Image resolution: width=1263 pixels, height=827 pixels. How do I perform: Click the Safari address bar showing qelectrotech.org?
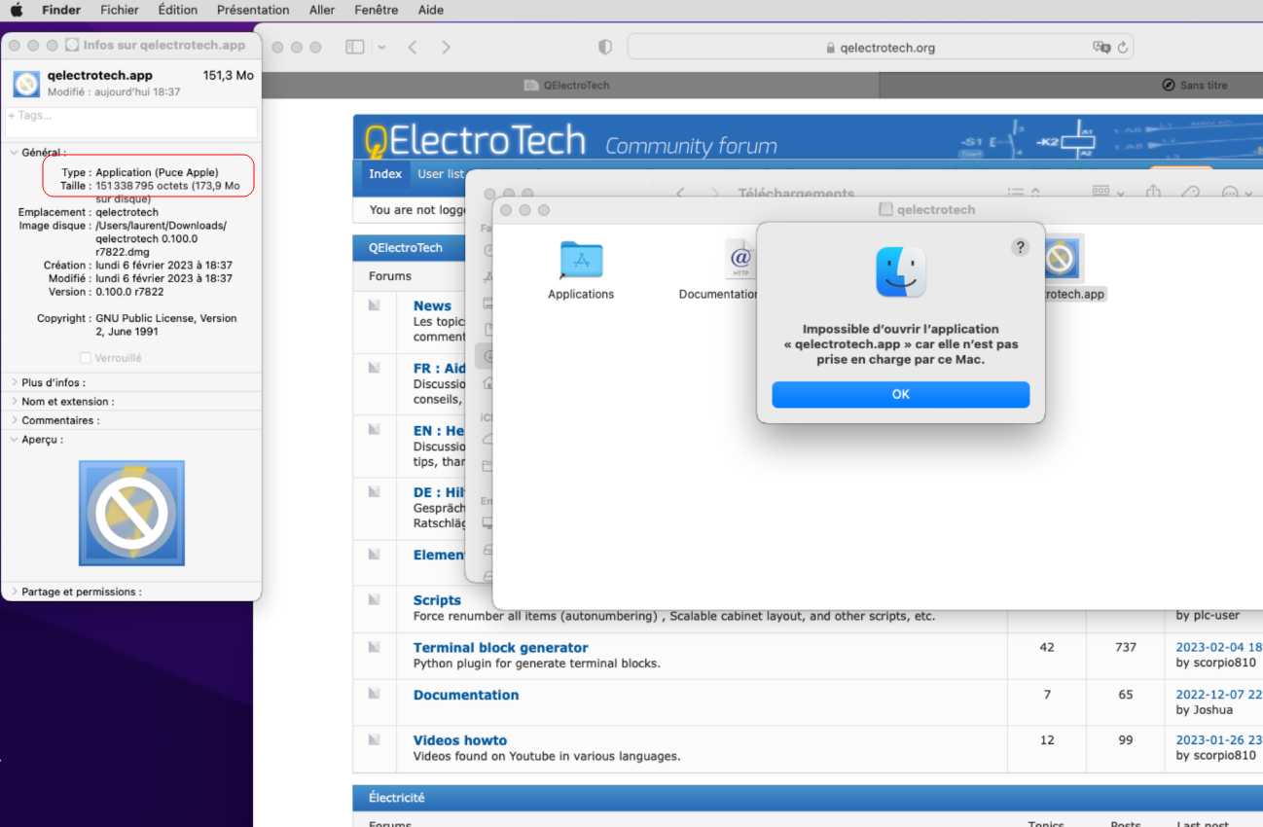click(880, 47)
